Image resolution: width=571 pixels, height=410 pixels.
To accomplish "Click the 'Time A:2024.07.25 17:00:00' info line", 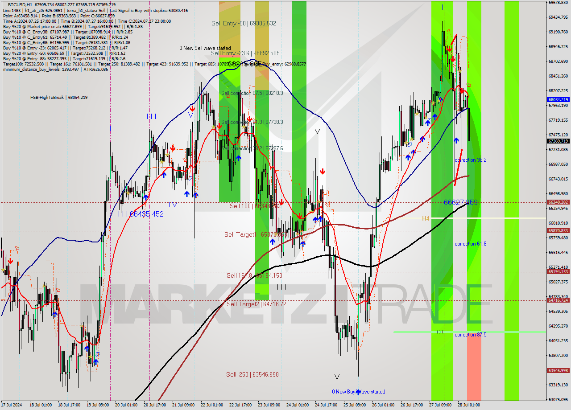I will click(87, 21).
